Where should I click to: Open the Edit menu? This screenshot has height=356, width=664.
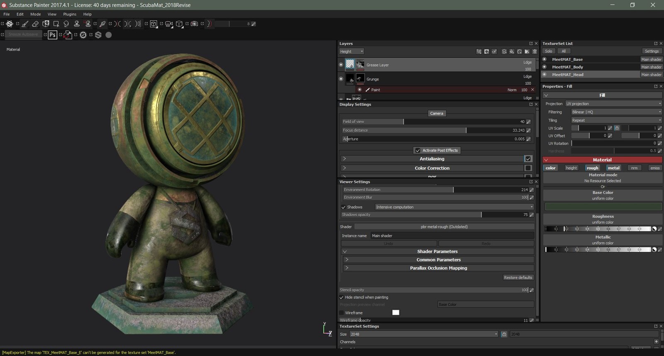20,14
